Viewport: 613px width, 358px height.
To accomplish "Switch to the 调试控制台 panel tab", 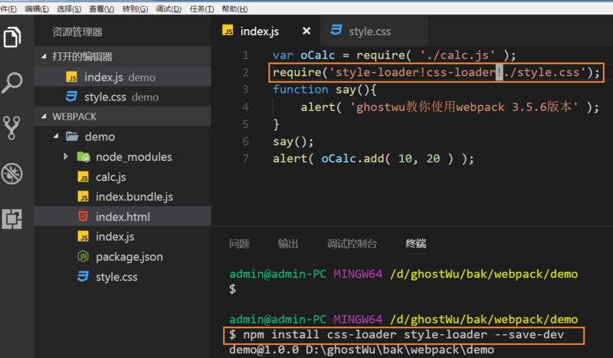I will [x=352, y=244].
